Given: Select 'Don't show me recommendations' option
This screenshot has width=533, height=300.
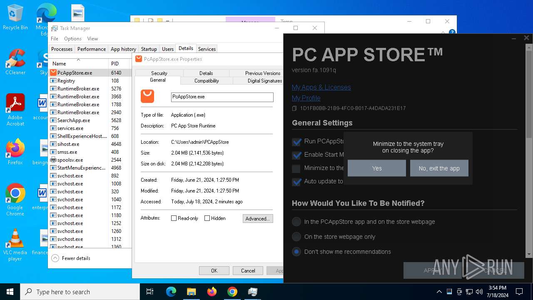Looking at the screenshot, I should (296, 252).
